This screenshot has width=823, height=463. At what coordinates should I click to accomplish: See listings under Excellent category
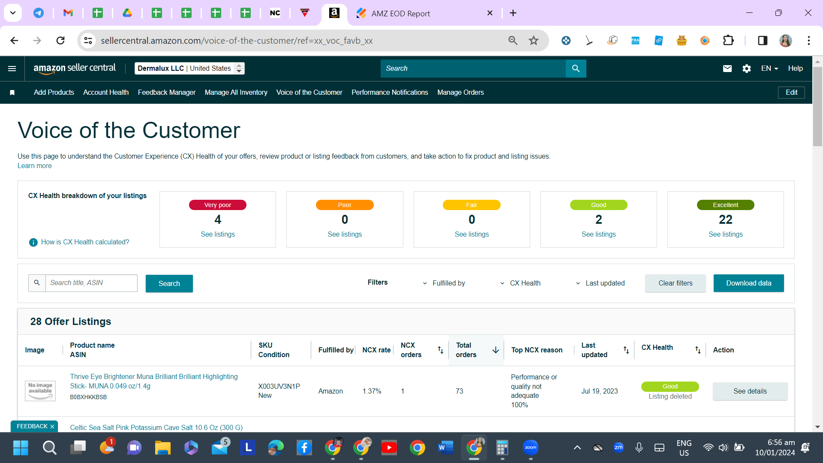[726, 235]
